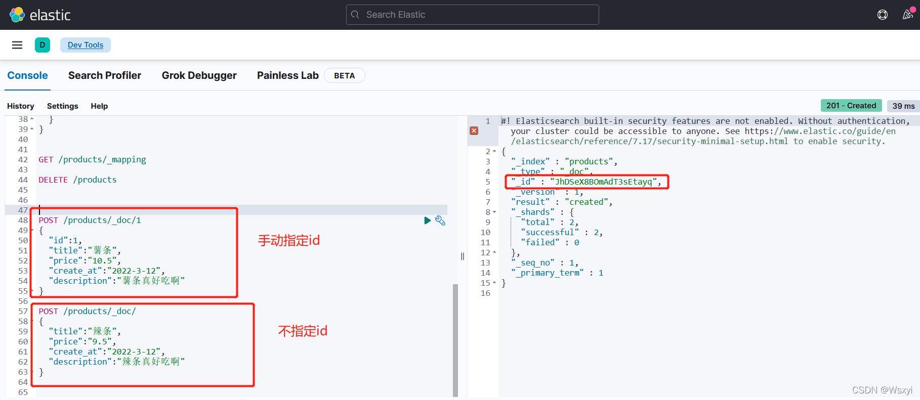Click the Dev Tools breadcrumb
The image size is (920, 400).
(86, 45)
